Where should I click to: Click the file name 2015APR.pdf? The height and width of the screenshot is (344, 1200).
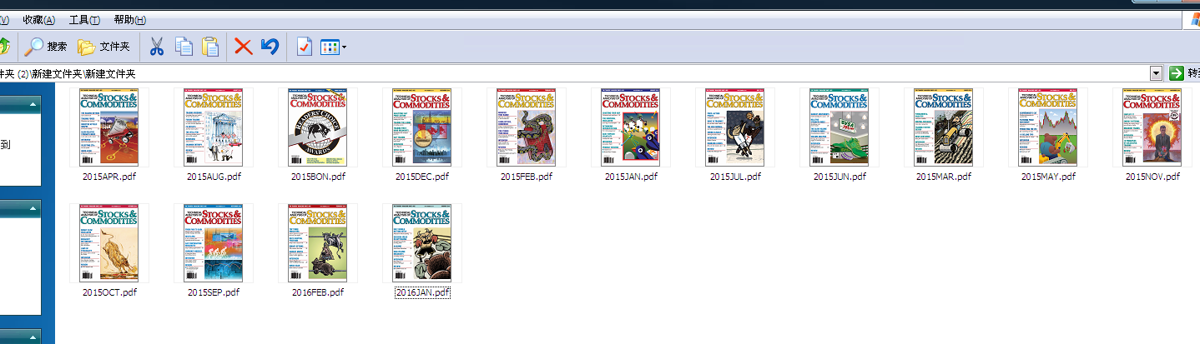click(109, 177)
